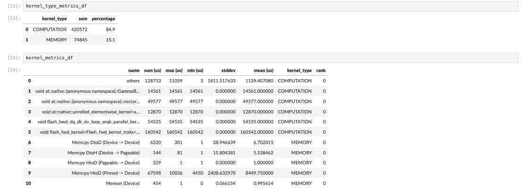Select the stddev value 1811.517633
Screen dimensions: 521x193
point(222,81)
